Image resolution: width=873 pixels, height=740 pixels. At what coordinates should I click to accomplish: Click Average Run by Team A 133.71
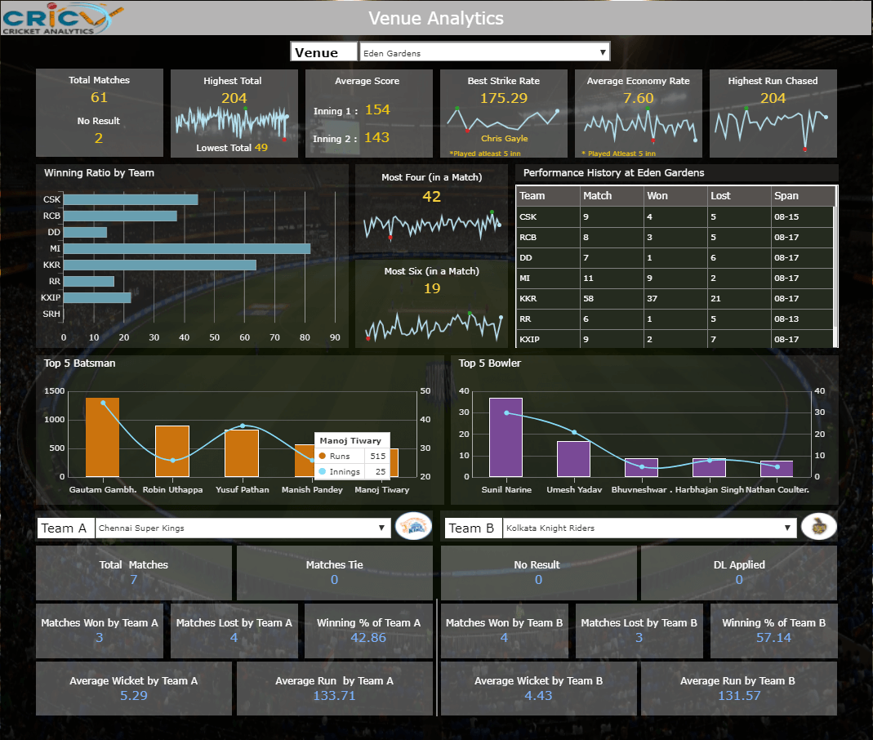coord(334,695)
